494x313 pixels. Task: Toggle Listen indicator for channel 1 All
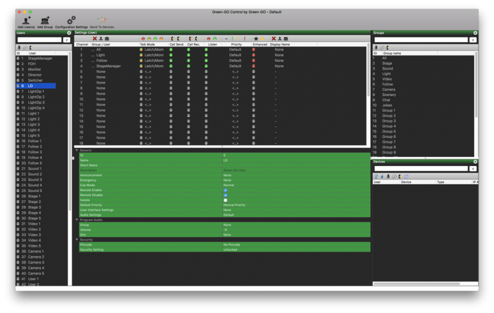[x=206, y=50]
